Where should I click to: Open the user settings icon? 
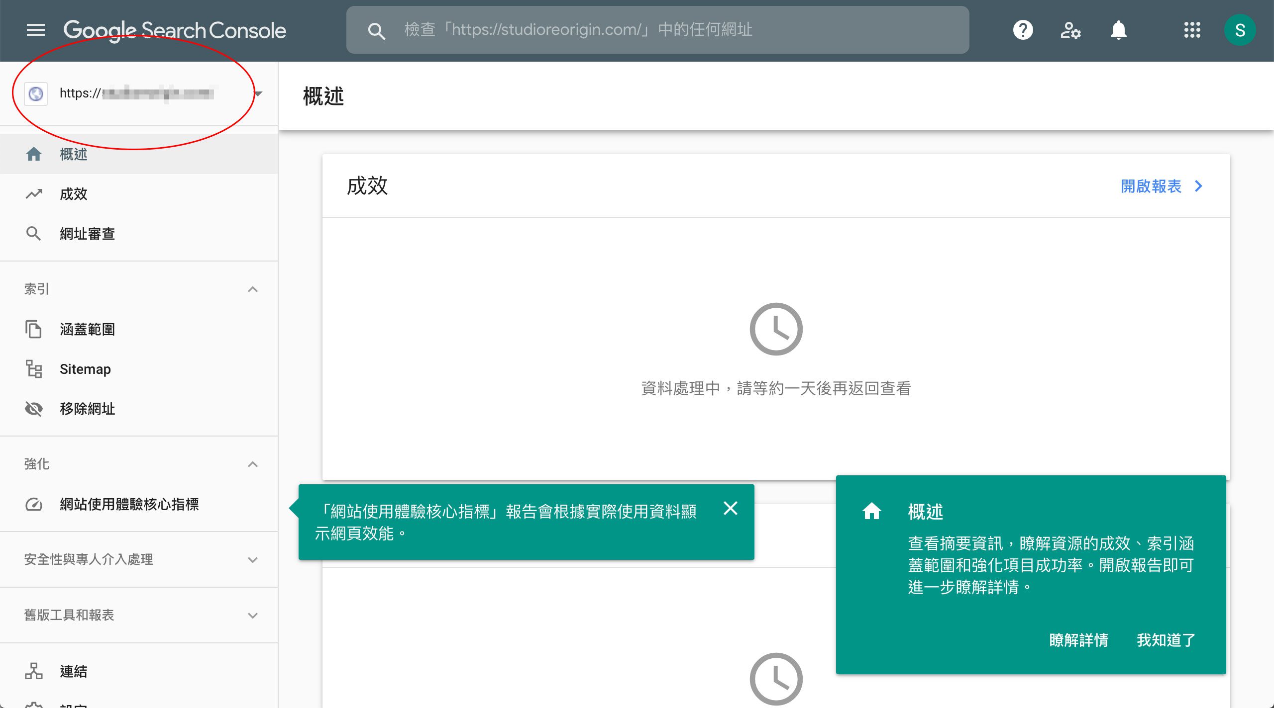coord(1070,30)
